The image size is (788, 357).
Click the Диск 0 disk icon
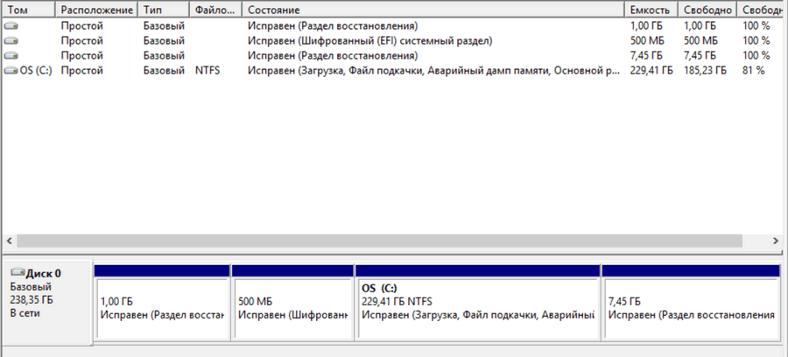click(17, 273)
